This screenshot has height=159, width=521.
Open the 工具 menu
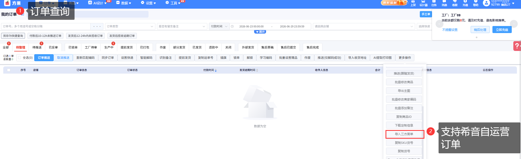point(173,3)
